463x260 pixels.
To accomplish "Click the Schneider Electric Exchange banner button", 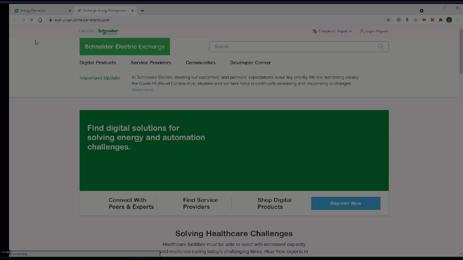I will (x=125, y=47).
